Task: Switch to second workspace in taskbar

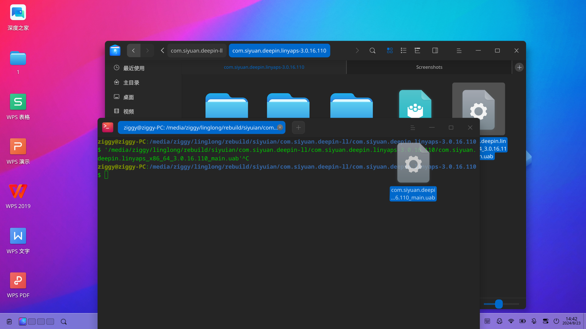Action: tap(32, 321)
